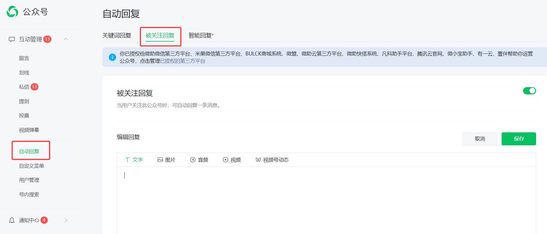Select the 视频 video play icon
The width and height of the screenshot is (547, 234).
(x=225, y=160)
